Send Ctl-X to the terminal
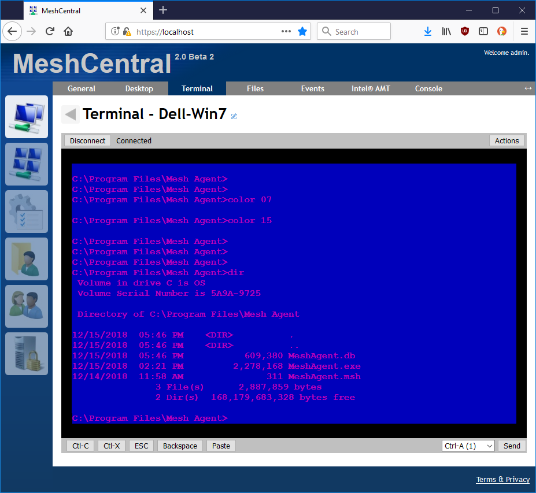Viewport: 536px width, 493px height. tap(112, 446)
